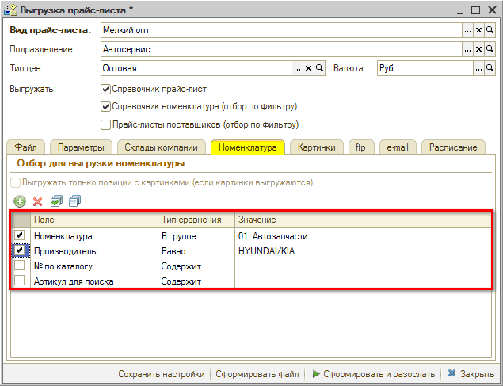Delete filter row with red X icon
This screenshot has width=503, height=386.
tap(38, 201)
